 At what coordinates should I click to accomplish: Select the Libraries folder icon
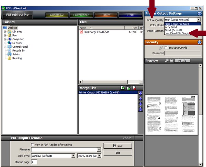pos(10,32)
